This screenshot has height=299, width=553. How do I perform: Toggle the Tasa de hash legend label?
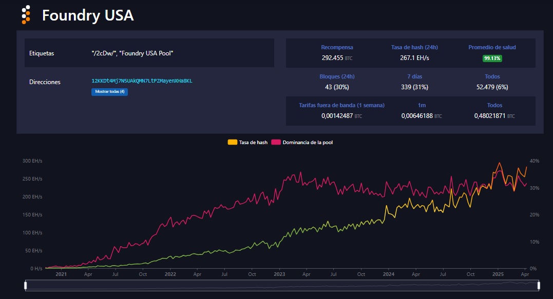pyautogui.click(x=253, y=142)
